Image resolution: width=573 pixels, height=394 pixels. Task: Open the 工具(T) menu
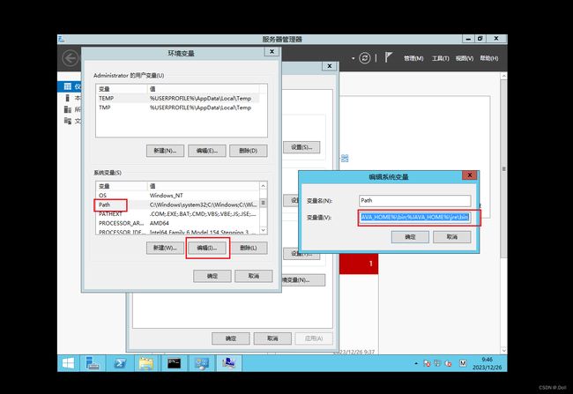click(441, 58)
